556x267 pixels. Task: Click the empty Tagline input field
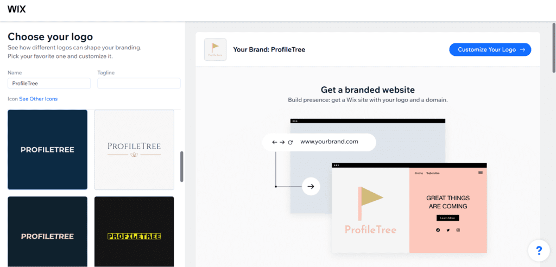[139, 84]
